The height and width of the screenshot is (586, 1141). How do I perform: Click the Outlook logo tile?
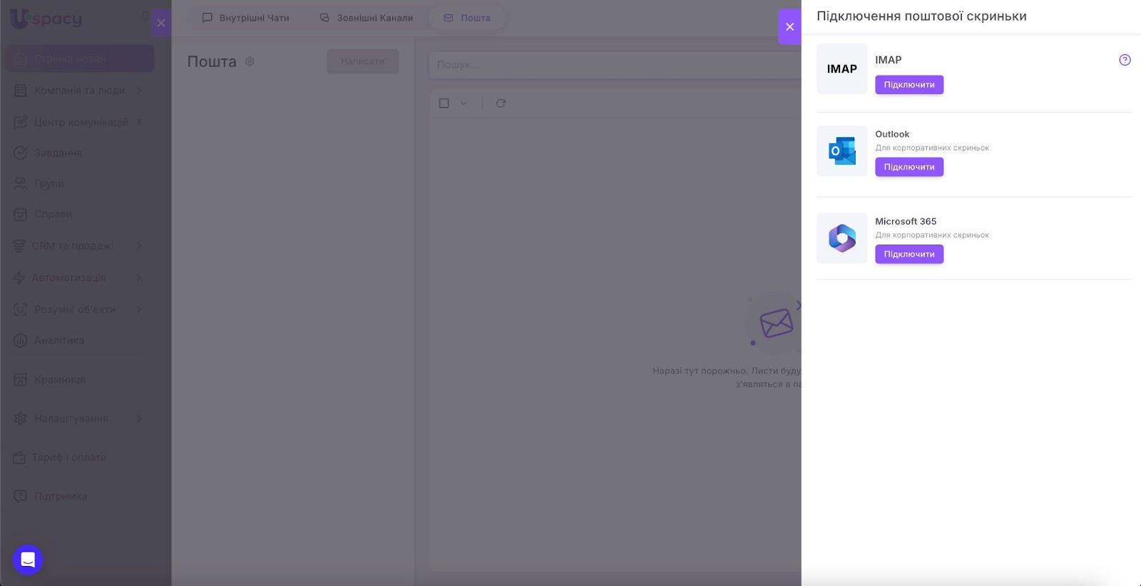click(842, 151)
